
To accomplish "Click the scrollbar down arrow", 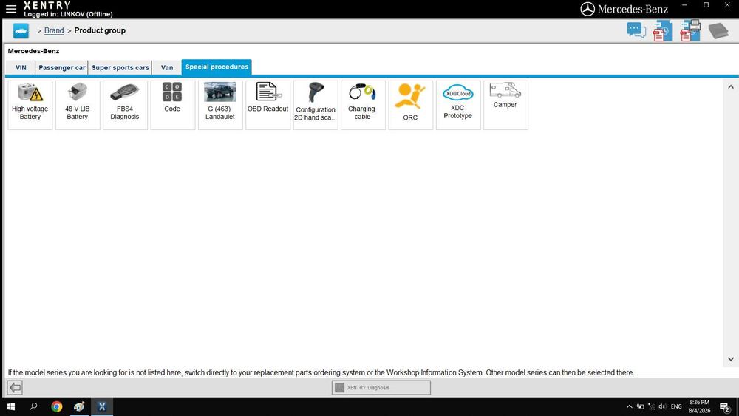I will (x=731, y=359).
